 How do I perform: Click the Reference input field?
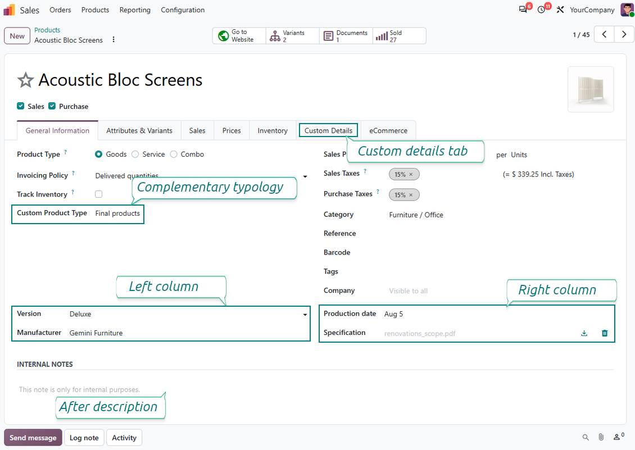pyautogui.click(x=501, y=234)
